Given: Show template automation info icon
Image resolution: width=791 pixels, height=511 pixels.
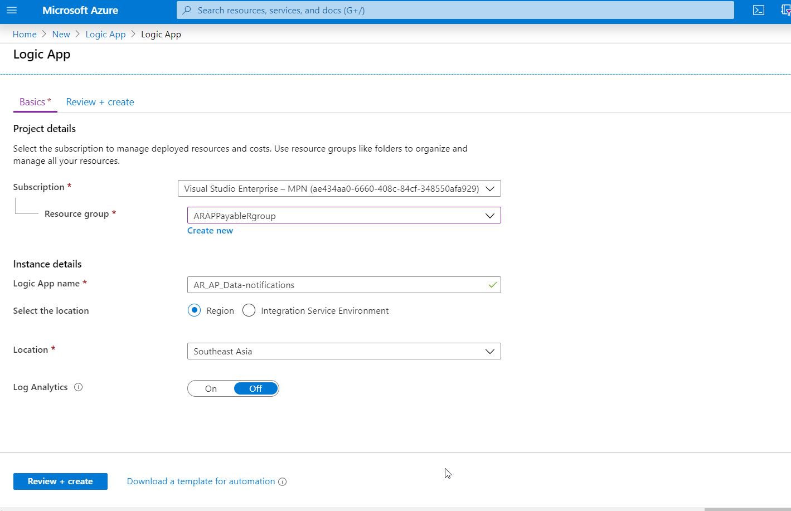Looking at the screenshot, I should coord(283,482).
